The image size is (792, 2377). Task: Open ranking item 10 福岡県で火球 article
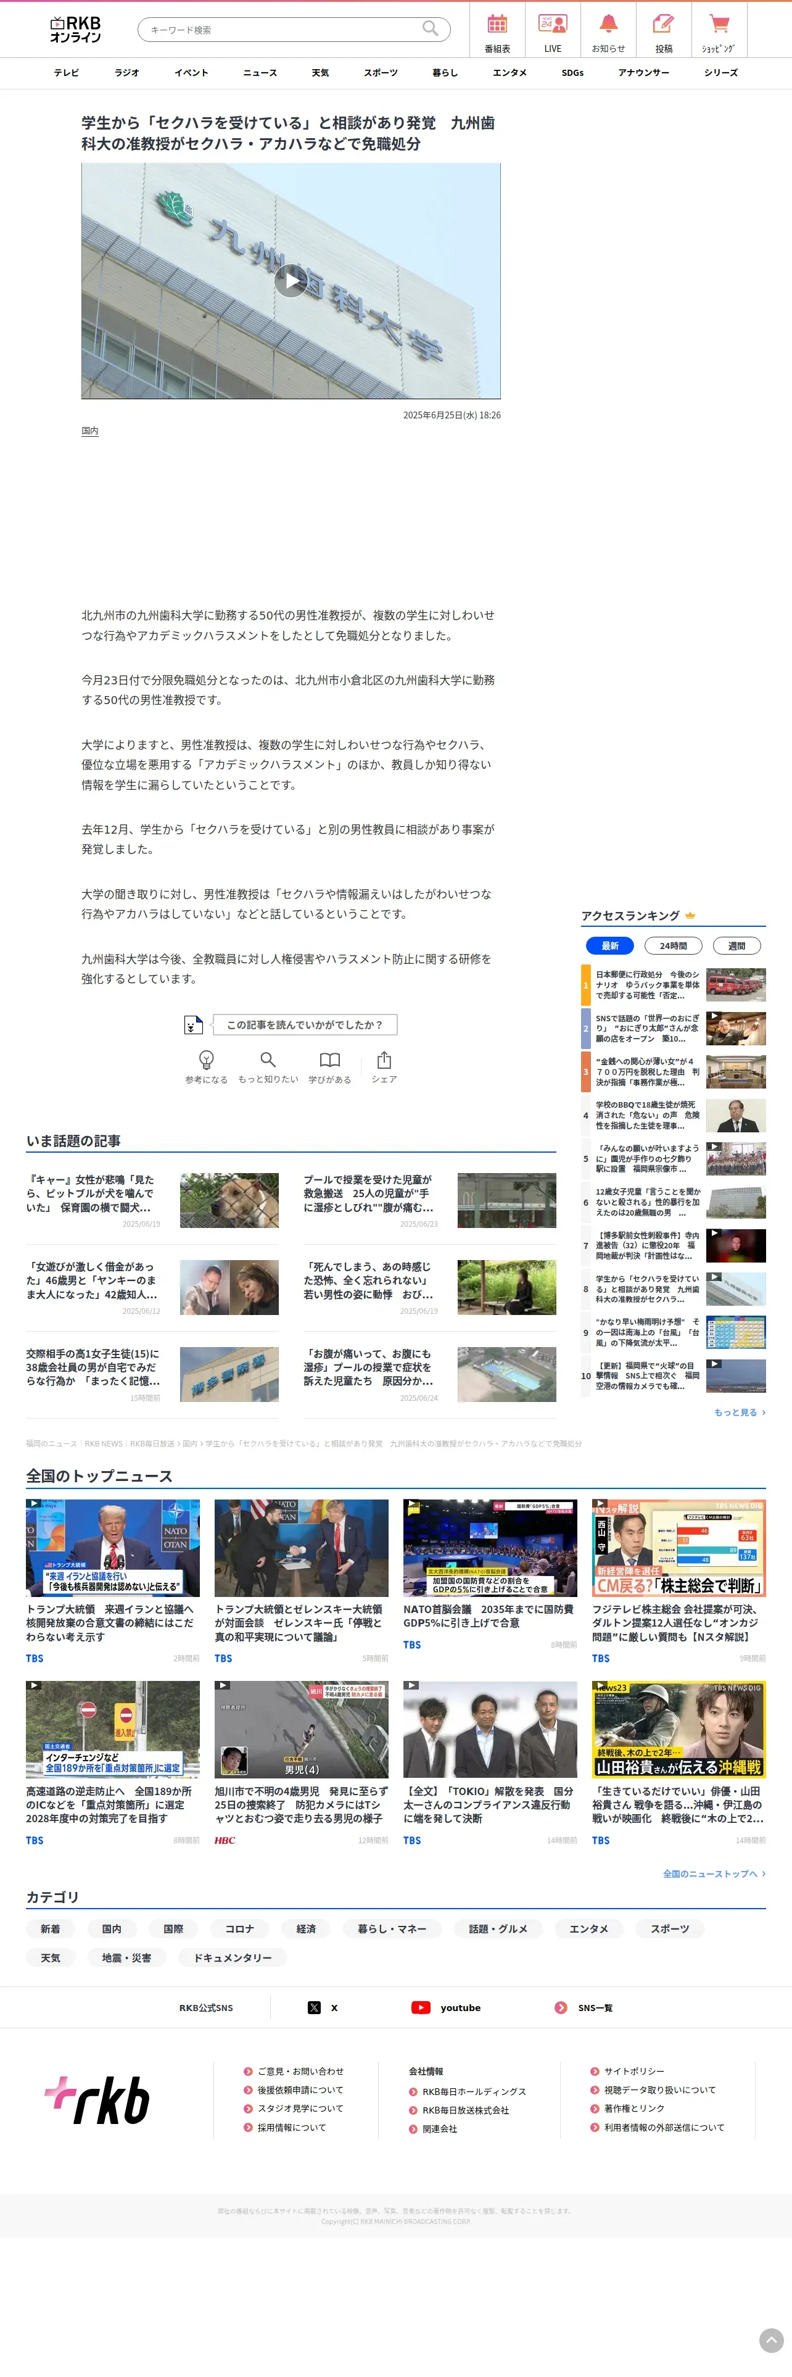pyautogui.click(x=673, y=1376)
